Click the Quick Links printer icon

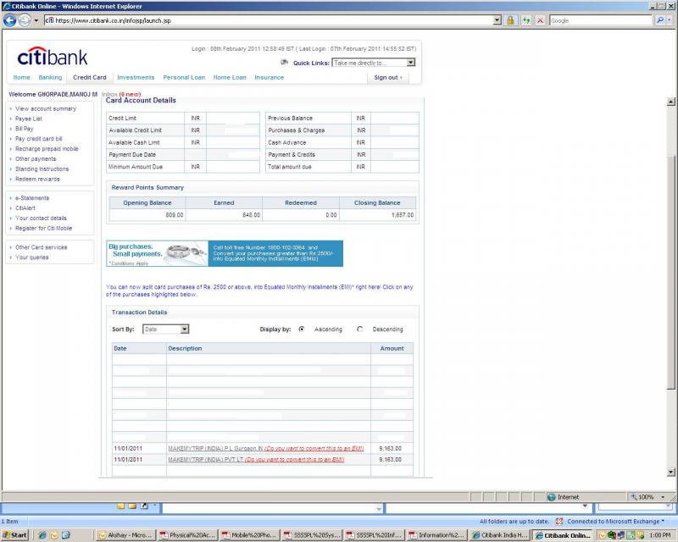click(284, 62)
